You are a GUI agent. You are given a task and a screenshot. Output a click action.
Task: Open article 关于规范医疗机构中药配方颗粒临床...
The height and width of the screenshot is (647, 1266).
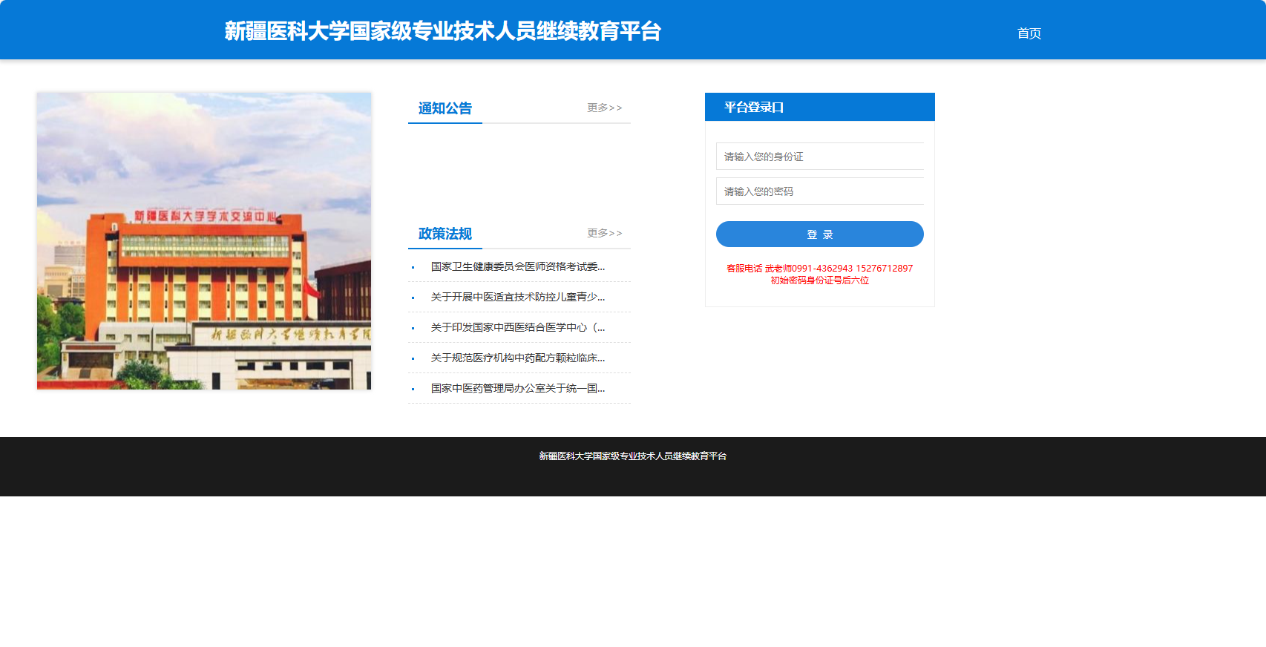point(518,358)
